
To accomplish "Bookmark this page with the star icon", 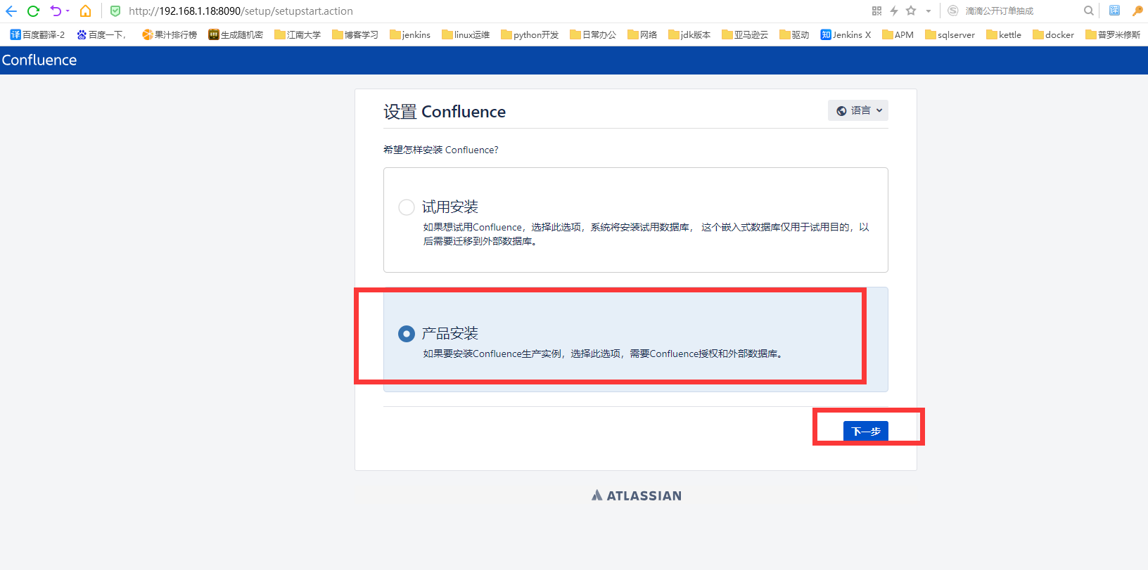I will (911, 11).
